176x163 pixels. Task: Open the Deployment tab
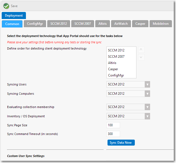point(14,16)
